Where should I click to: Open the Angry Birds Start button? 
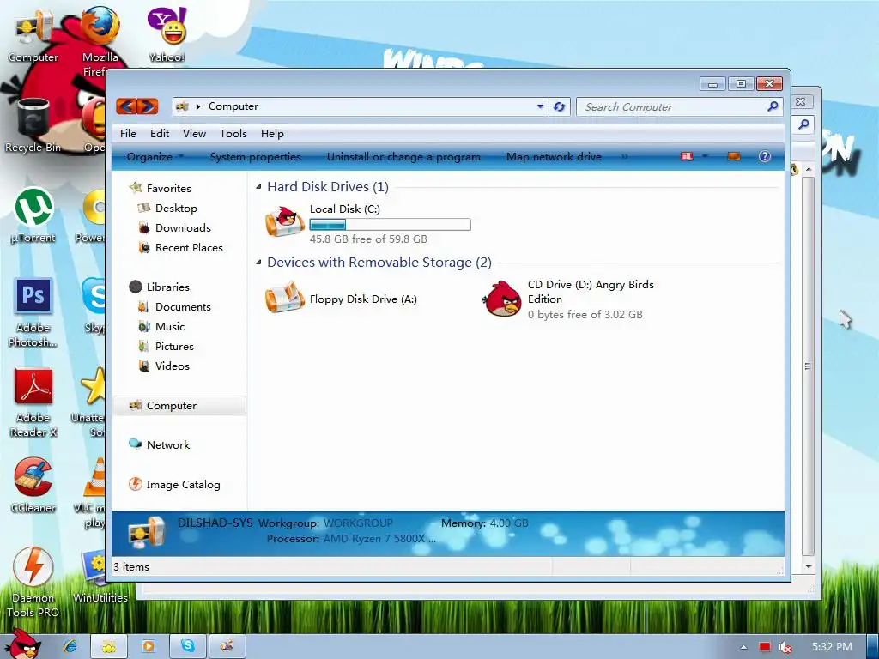click(x=21, y=644)
